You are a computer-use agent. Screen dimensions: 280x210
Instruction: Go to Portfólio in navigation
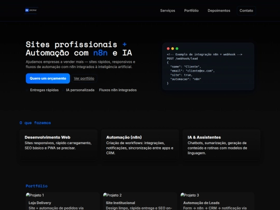tap(191, 11)
